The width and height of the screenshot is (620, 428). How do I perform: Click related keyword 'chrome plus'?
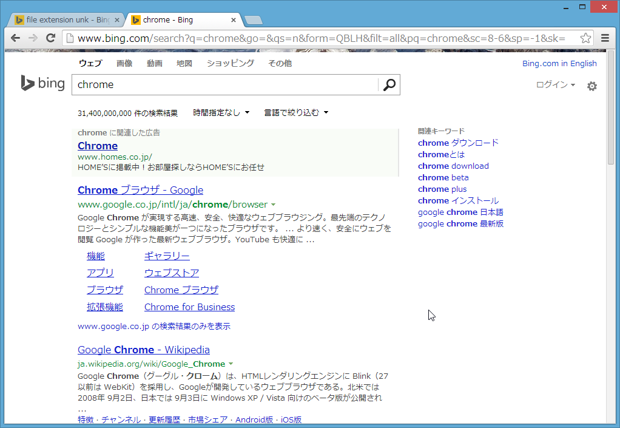[442, 189]
